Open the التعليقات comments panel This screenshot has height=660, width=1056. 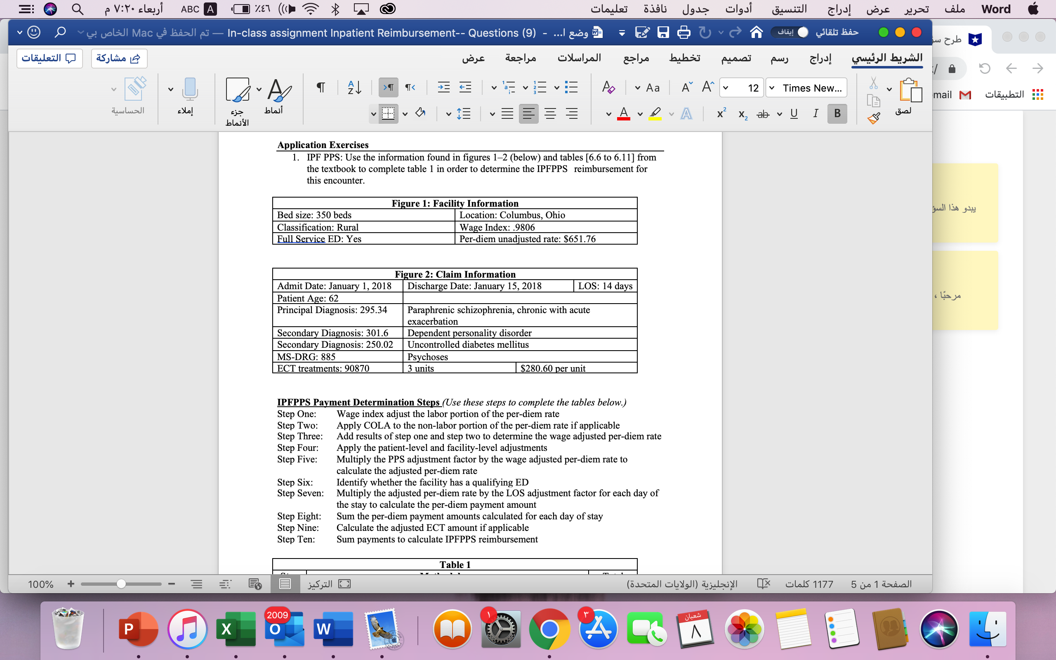pyautogui.click(x=49, y=58)
